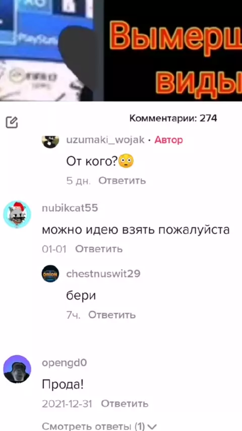This screenshot has width=242, height=431.
Task: Open chestnuswit29 username link
Action: coord(103,274)
